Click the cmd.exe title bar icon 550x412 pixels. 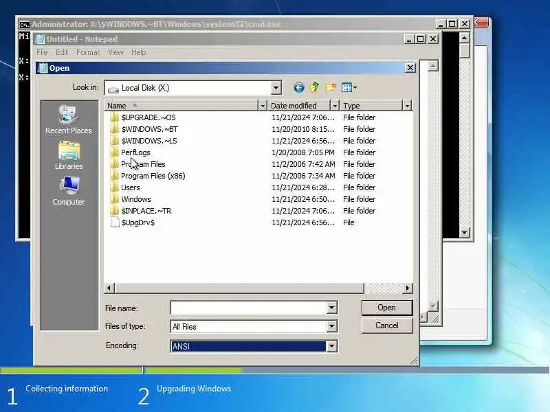click(x=24, y=24)
